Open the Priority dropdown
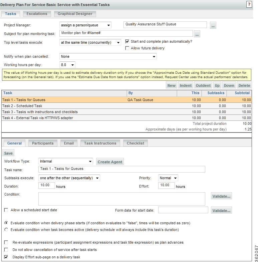This screenshot has width=258, height=262. [168, 178]
